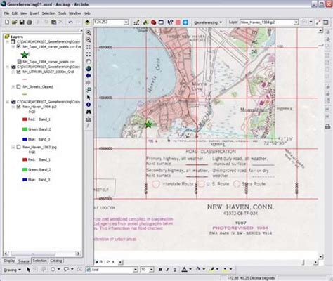Viewport: 333px width, 281px height.
Task: Go back to previous extent arrow
Action: coord(89,76)
